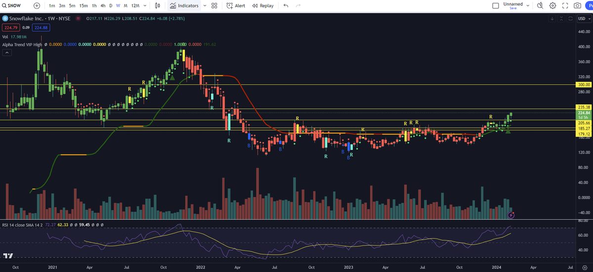Select the 3m timeframe
593x272 pixels.
62,5
